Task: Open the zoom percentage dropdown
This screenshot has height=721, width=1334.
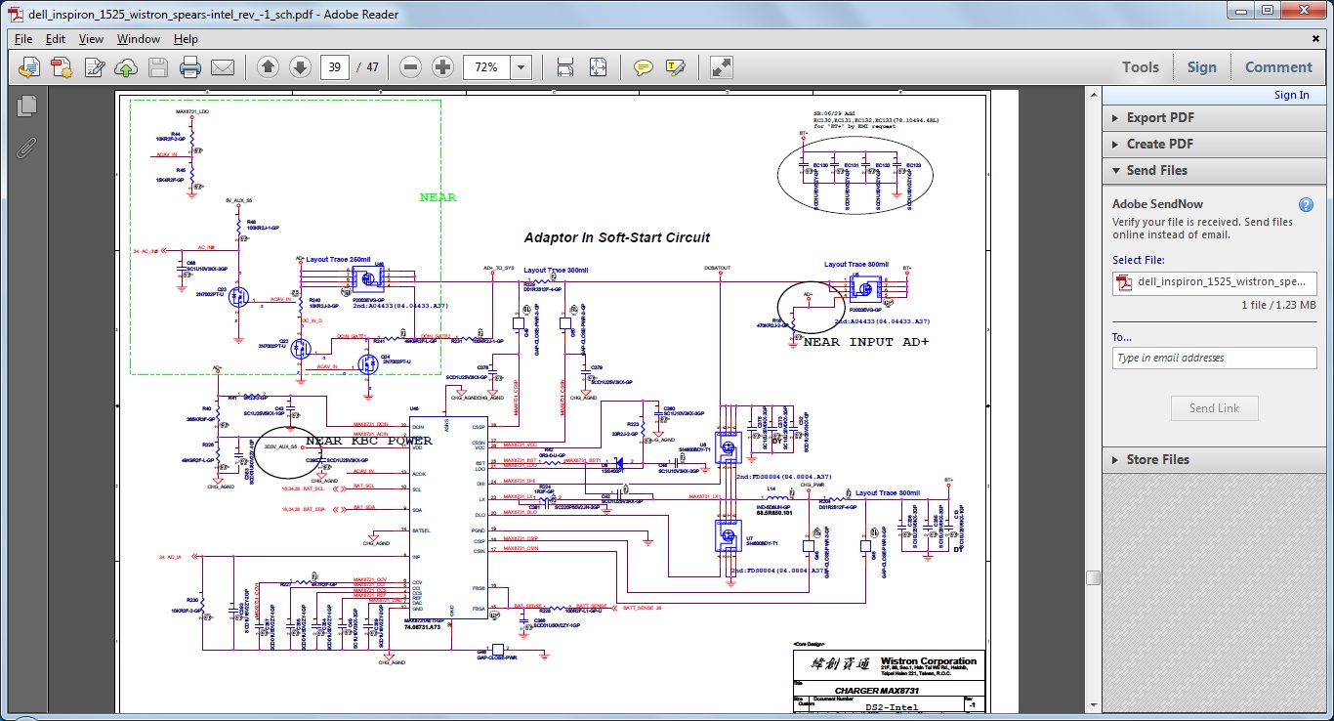Action: [x=521, y=67]
